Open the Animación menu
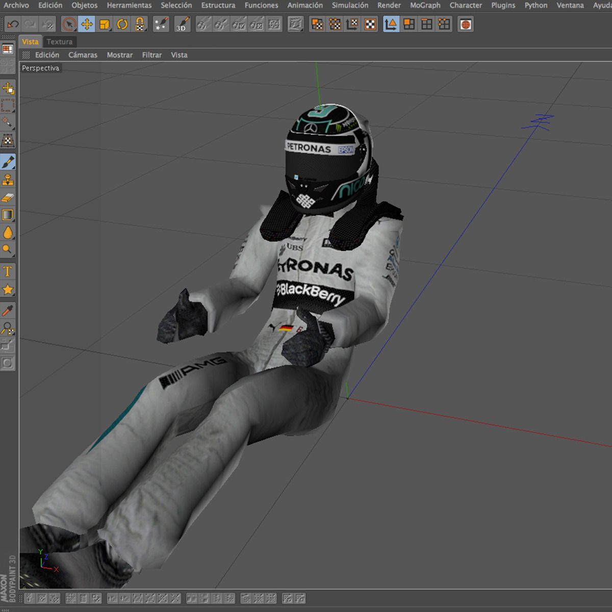The width and height of the screenshot is (612, 612). click(x=305, y=5)
